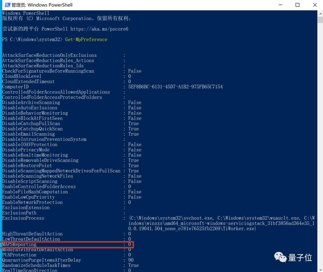323x272 pixels.
Task: Click the DisableRealtimeMonitoring property
Action: pos(35,155)
